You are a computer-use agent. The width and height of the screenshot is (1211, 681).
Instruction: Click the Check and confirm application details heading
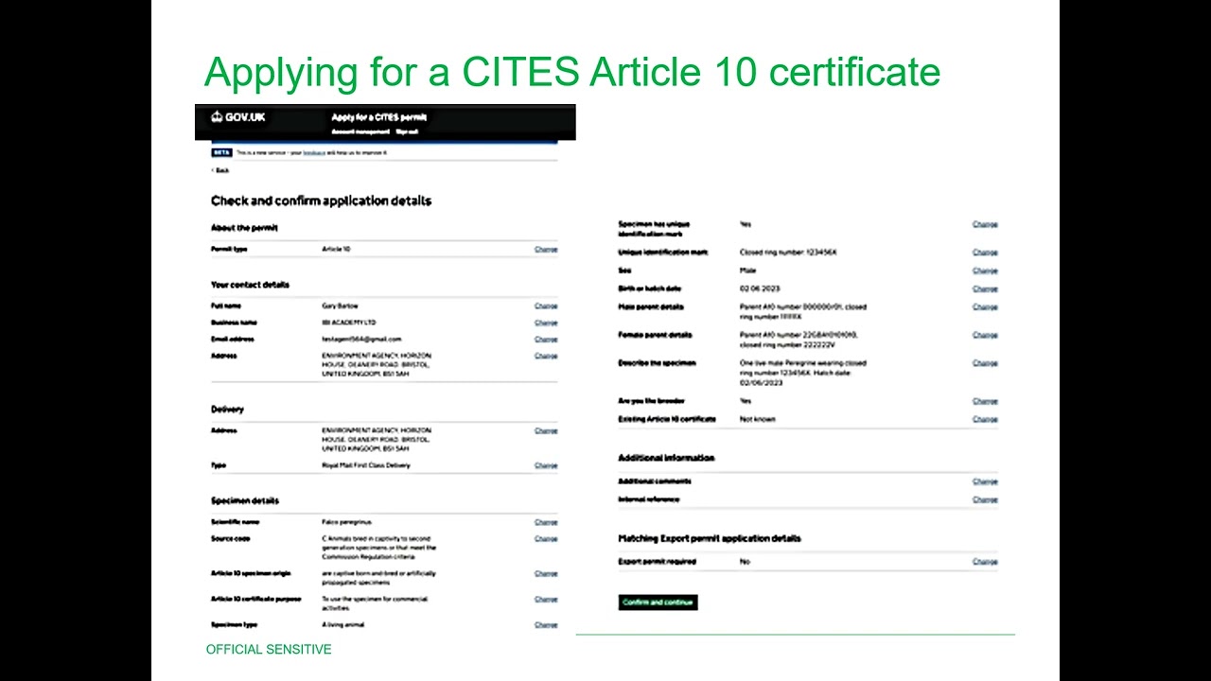click(321, 201)
